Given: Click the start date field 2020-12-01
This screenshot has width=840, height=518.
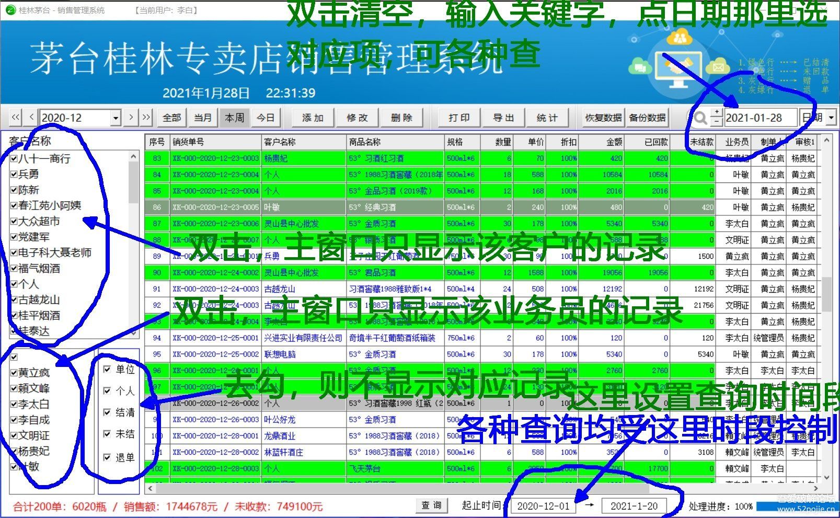Looking at the screenshot, I should point(543,506).
